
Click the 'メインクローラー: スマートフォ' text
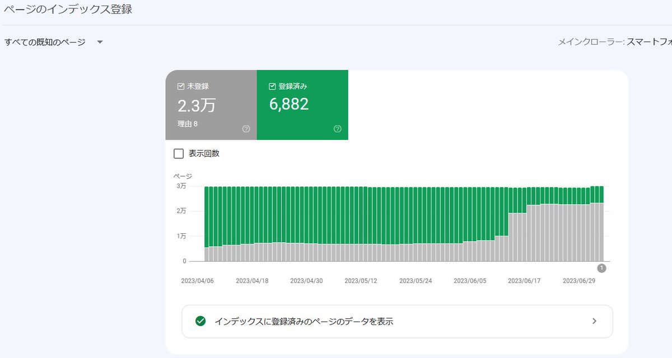click(615, 42)
